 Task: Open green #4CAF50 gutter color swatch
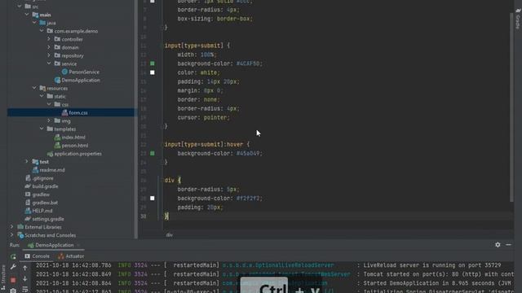pos(153,63)
